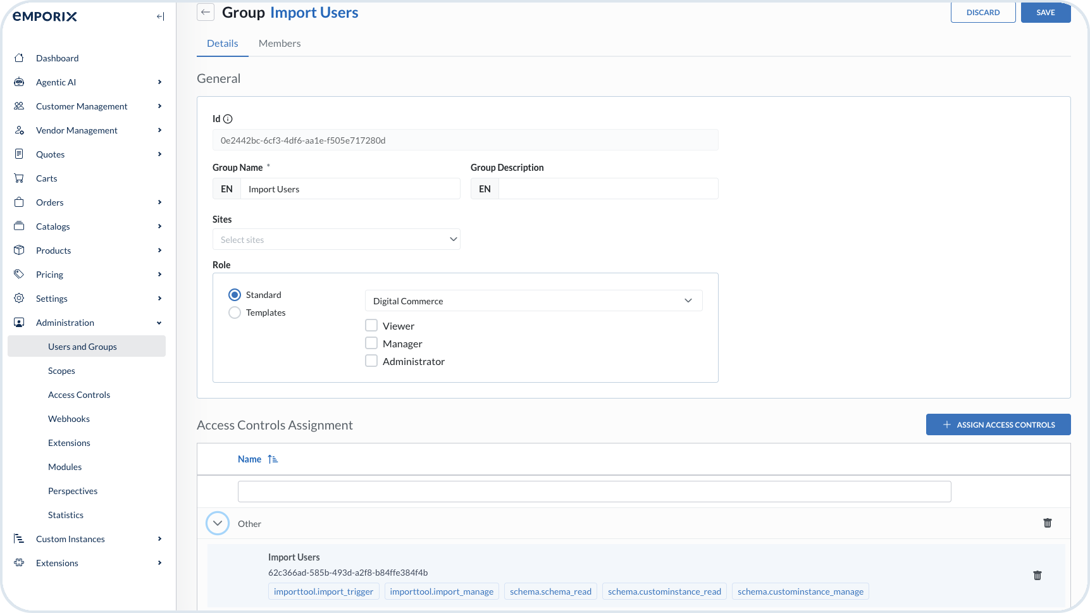1090x613 pixels.
Task: Click the Name column header
Action: pos(249,459)
